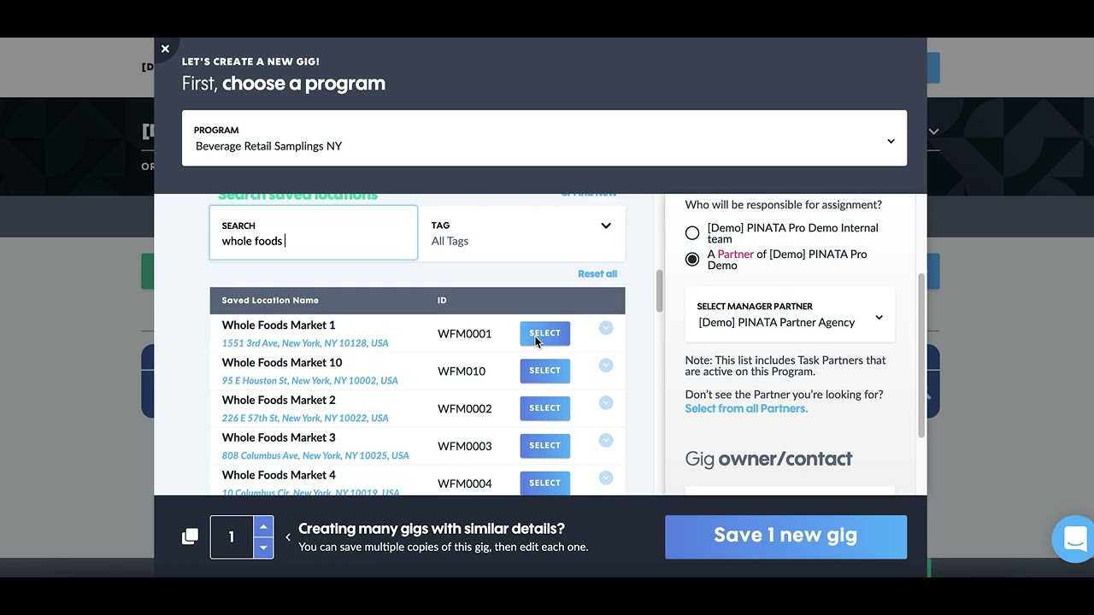Decrease gig copy count

tap(263, 548)
